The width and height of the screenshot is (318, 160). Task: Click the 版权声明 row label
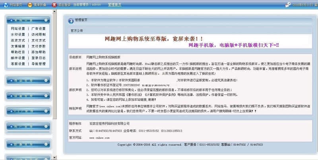(75, 90)
